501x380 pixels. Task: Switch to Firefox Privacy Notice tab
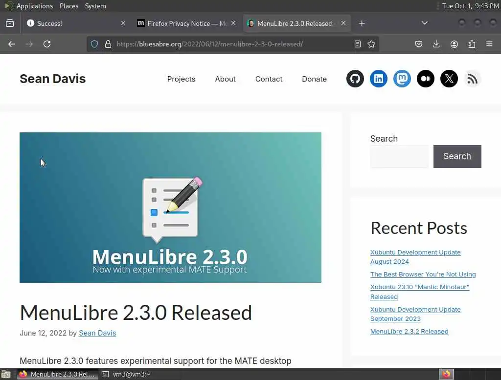pyautogui.click(x=186, y=23)
